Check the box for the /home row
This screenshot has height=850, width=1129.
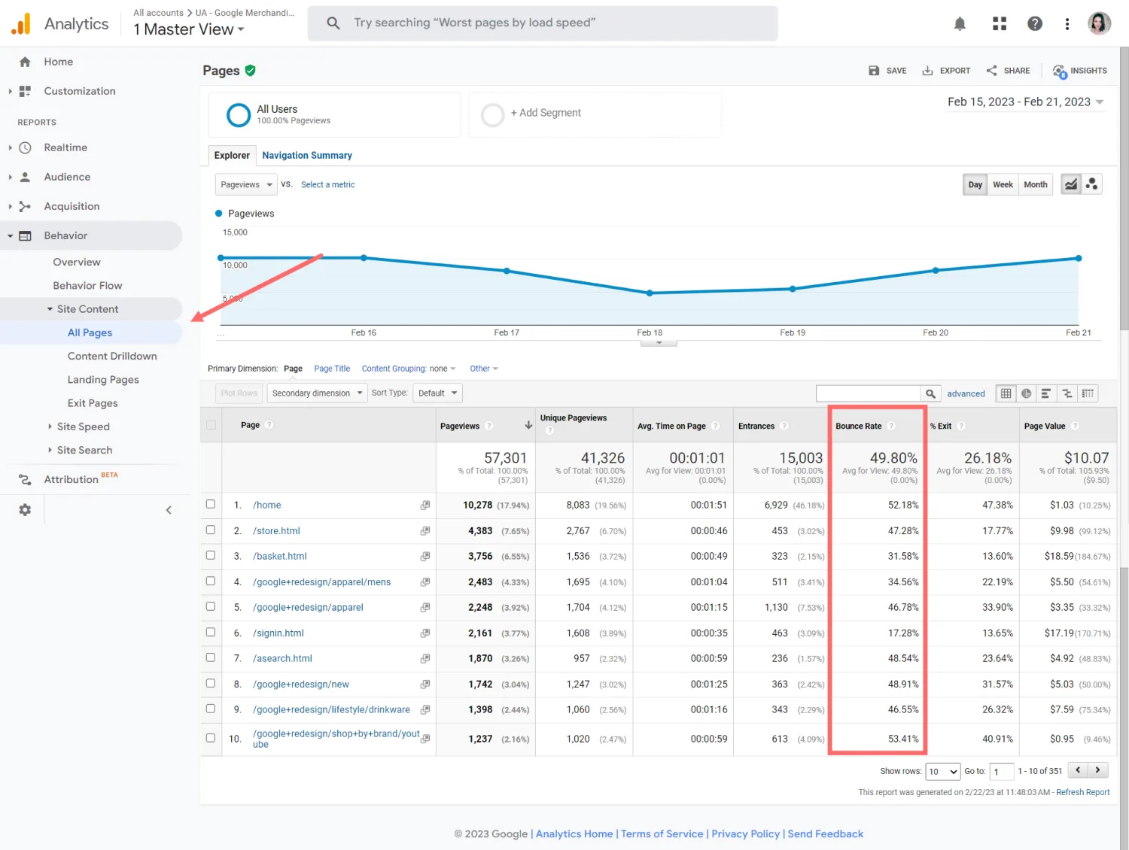211,505
